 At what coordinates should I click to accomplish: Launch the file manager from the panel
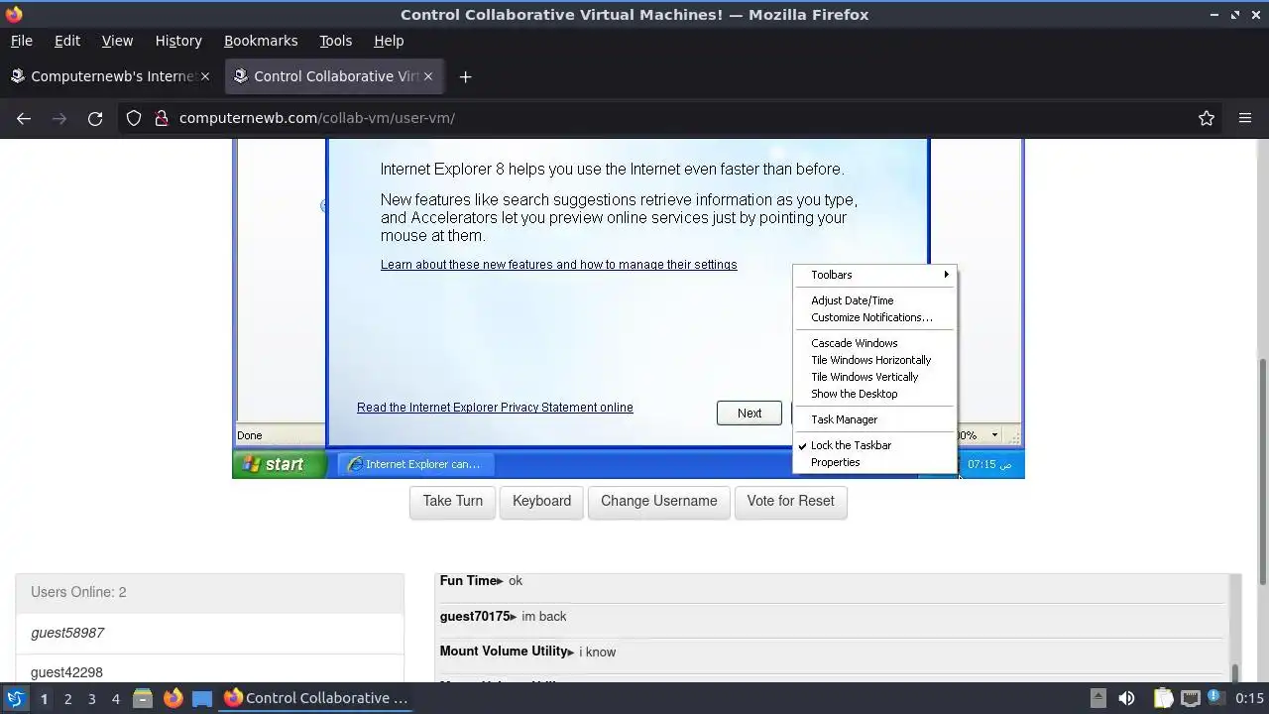(x=143, y=698)
